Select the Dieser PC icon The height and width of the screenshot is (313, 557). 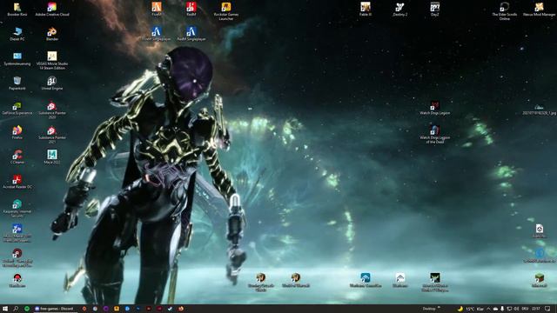[x=17, y=34]
